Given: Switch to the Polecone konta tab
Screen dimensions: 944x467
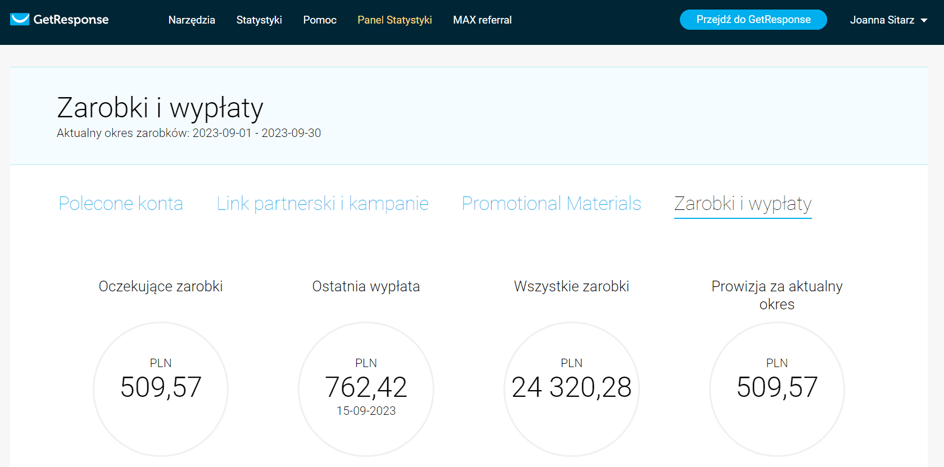Looking at the screenshot, I should [x=121, y=203].
